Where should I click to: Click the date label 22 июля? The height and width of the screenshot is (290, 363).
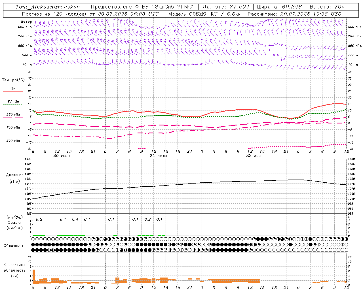(x=255, y=156)
